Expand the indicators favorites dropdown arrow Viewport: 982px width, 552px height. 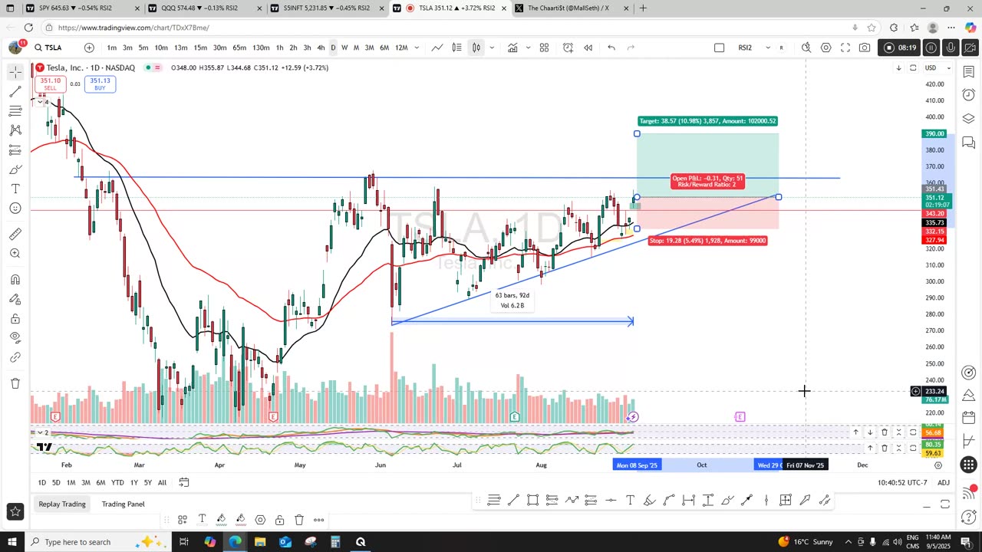(x=528, y=48)
